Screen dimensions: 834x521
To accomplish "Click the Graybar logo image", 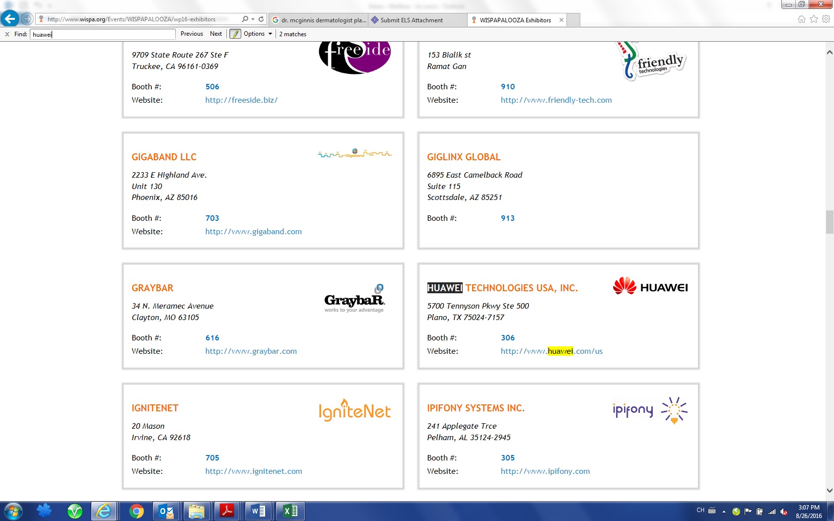I will coord(354,298).
